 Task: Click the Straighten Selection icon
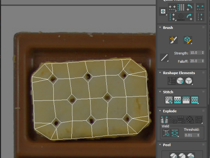171,81
